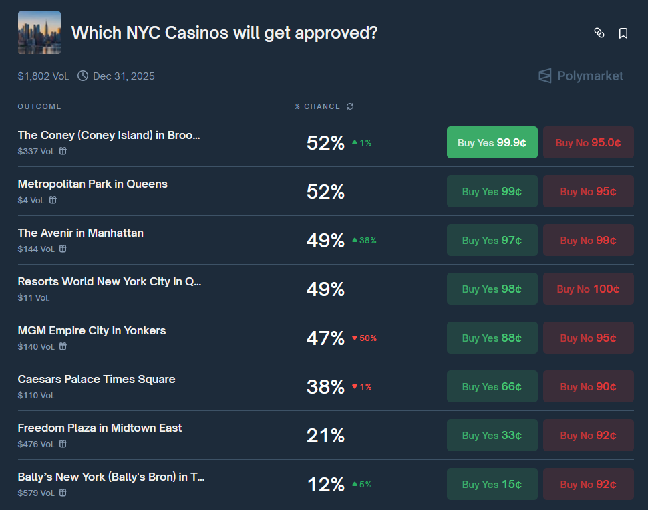
Task: Buy Yes at 99.9¢ for The Coney
Action: pos(492,142)
